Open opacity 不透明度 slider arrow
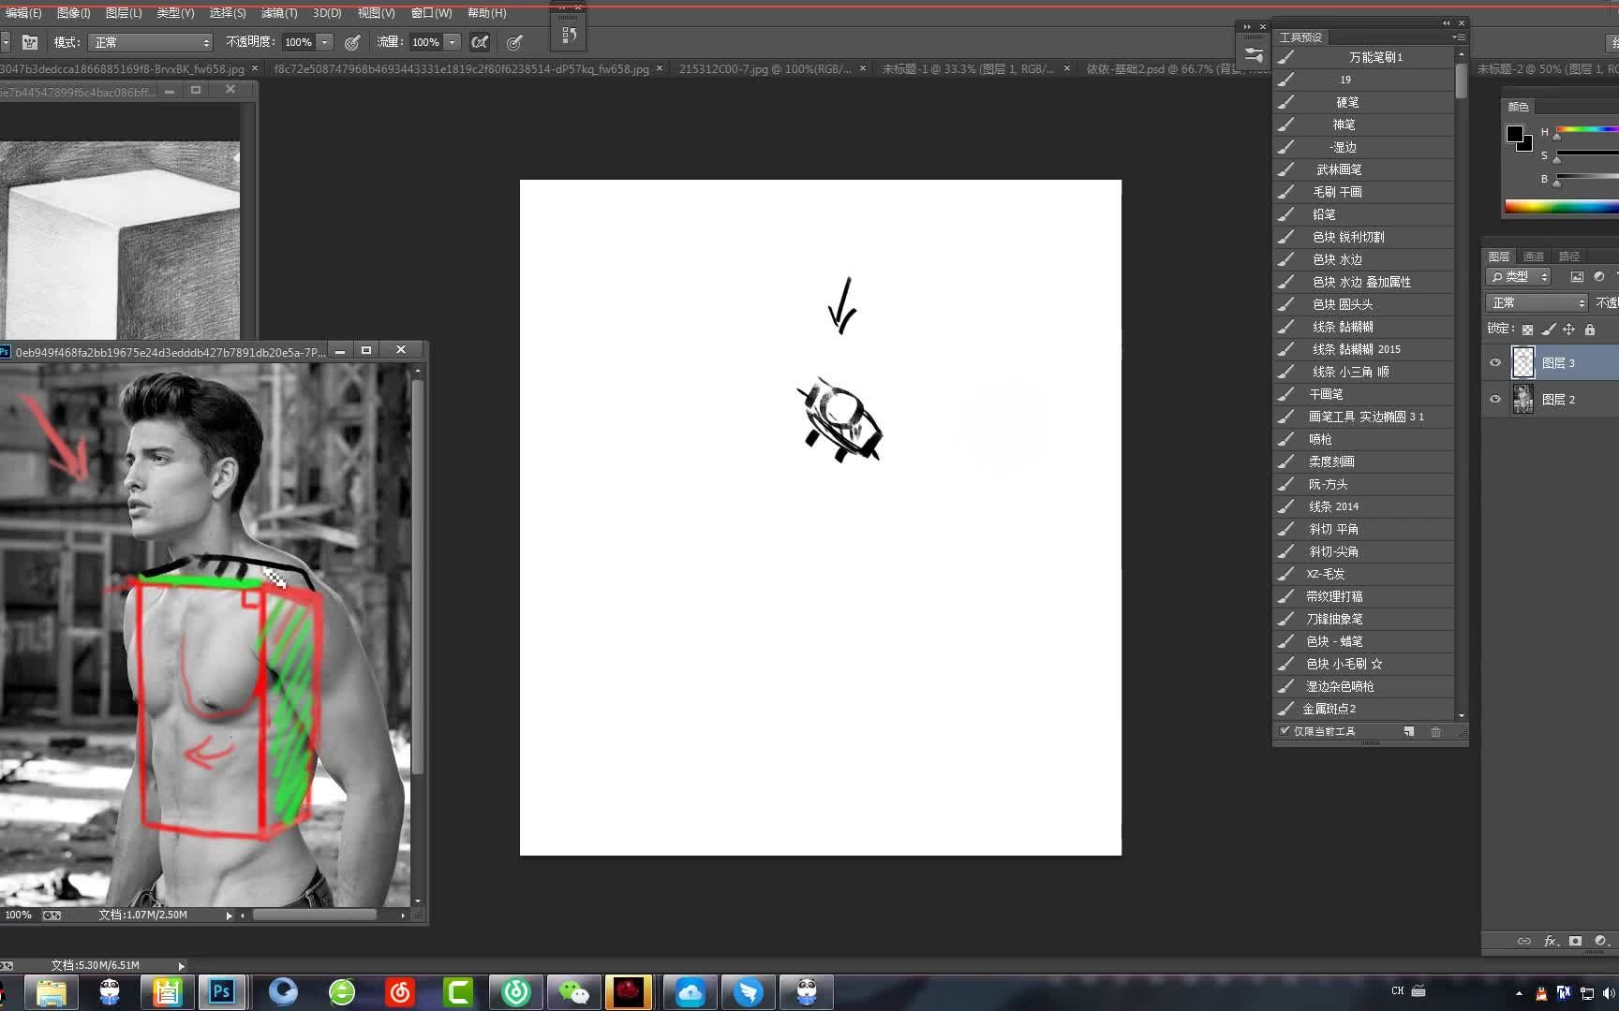Viewport: 1619px width, 1011px height. (x=325, y=42)
